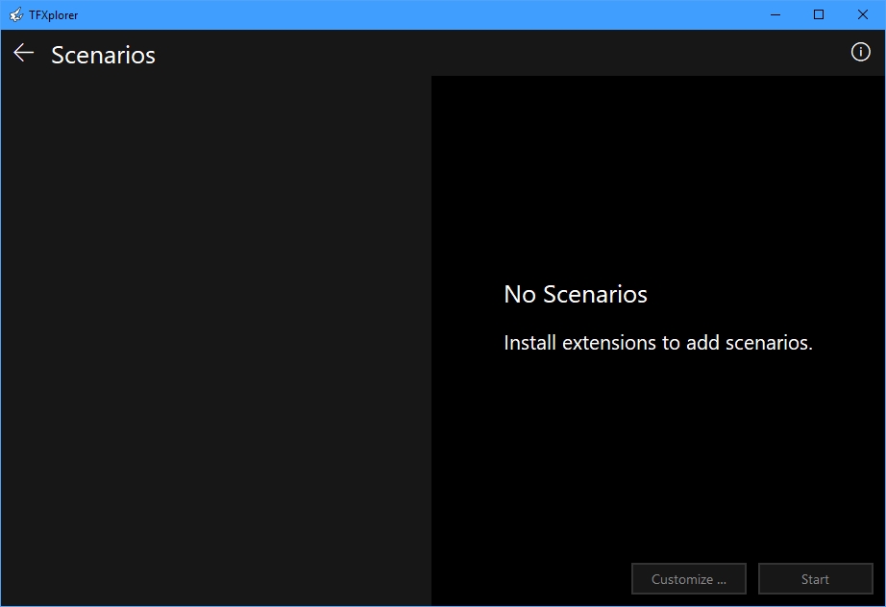
Task: Click the Install extensions message text
Action: point(657,343)
